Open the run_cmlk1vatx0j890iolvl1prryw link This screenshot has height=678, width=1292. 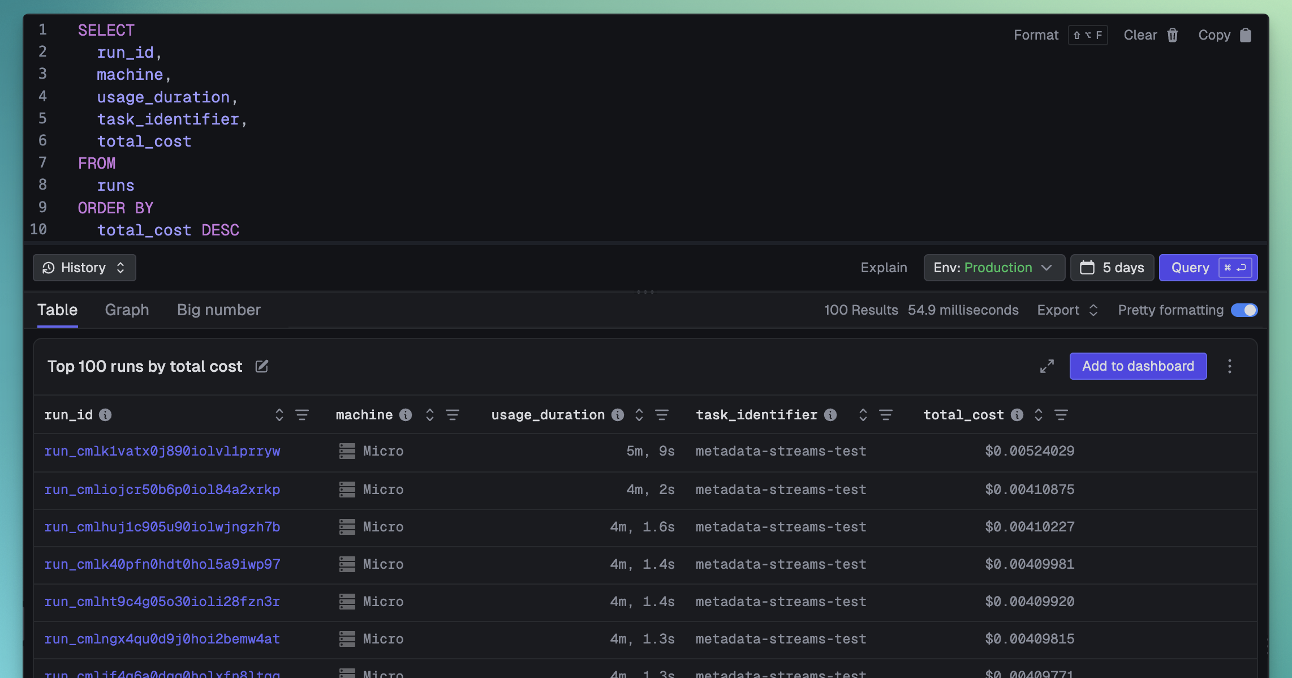point(162,451)
